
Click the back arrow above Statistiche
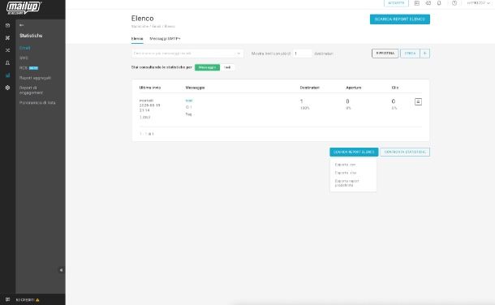(x=21, y=25)
